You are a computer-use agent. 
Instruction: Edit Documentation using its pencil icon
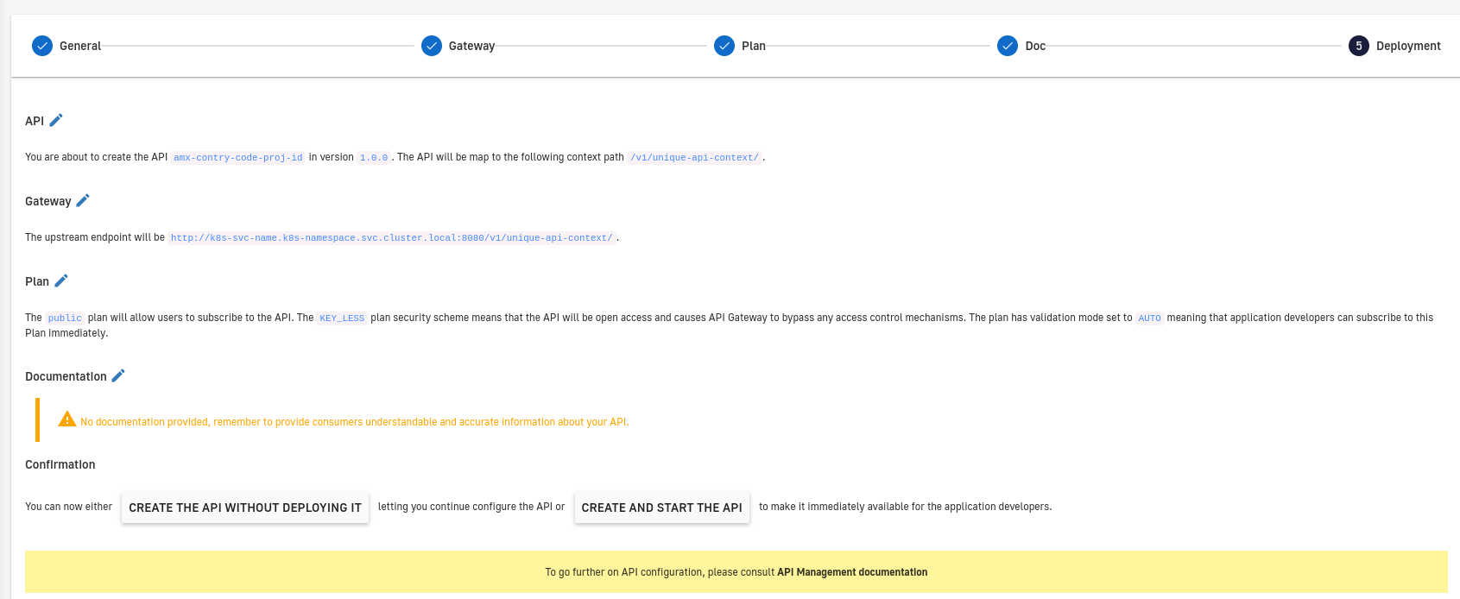pyautogui.click(x=118, y=375)
